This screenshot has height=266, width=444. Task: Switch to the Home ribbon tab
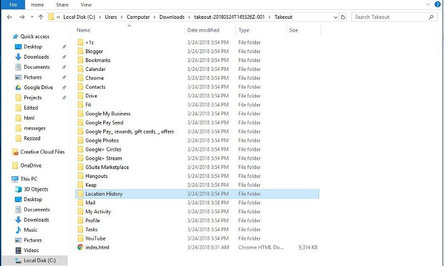pyautogui.click(x=37, y=5)
